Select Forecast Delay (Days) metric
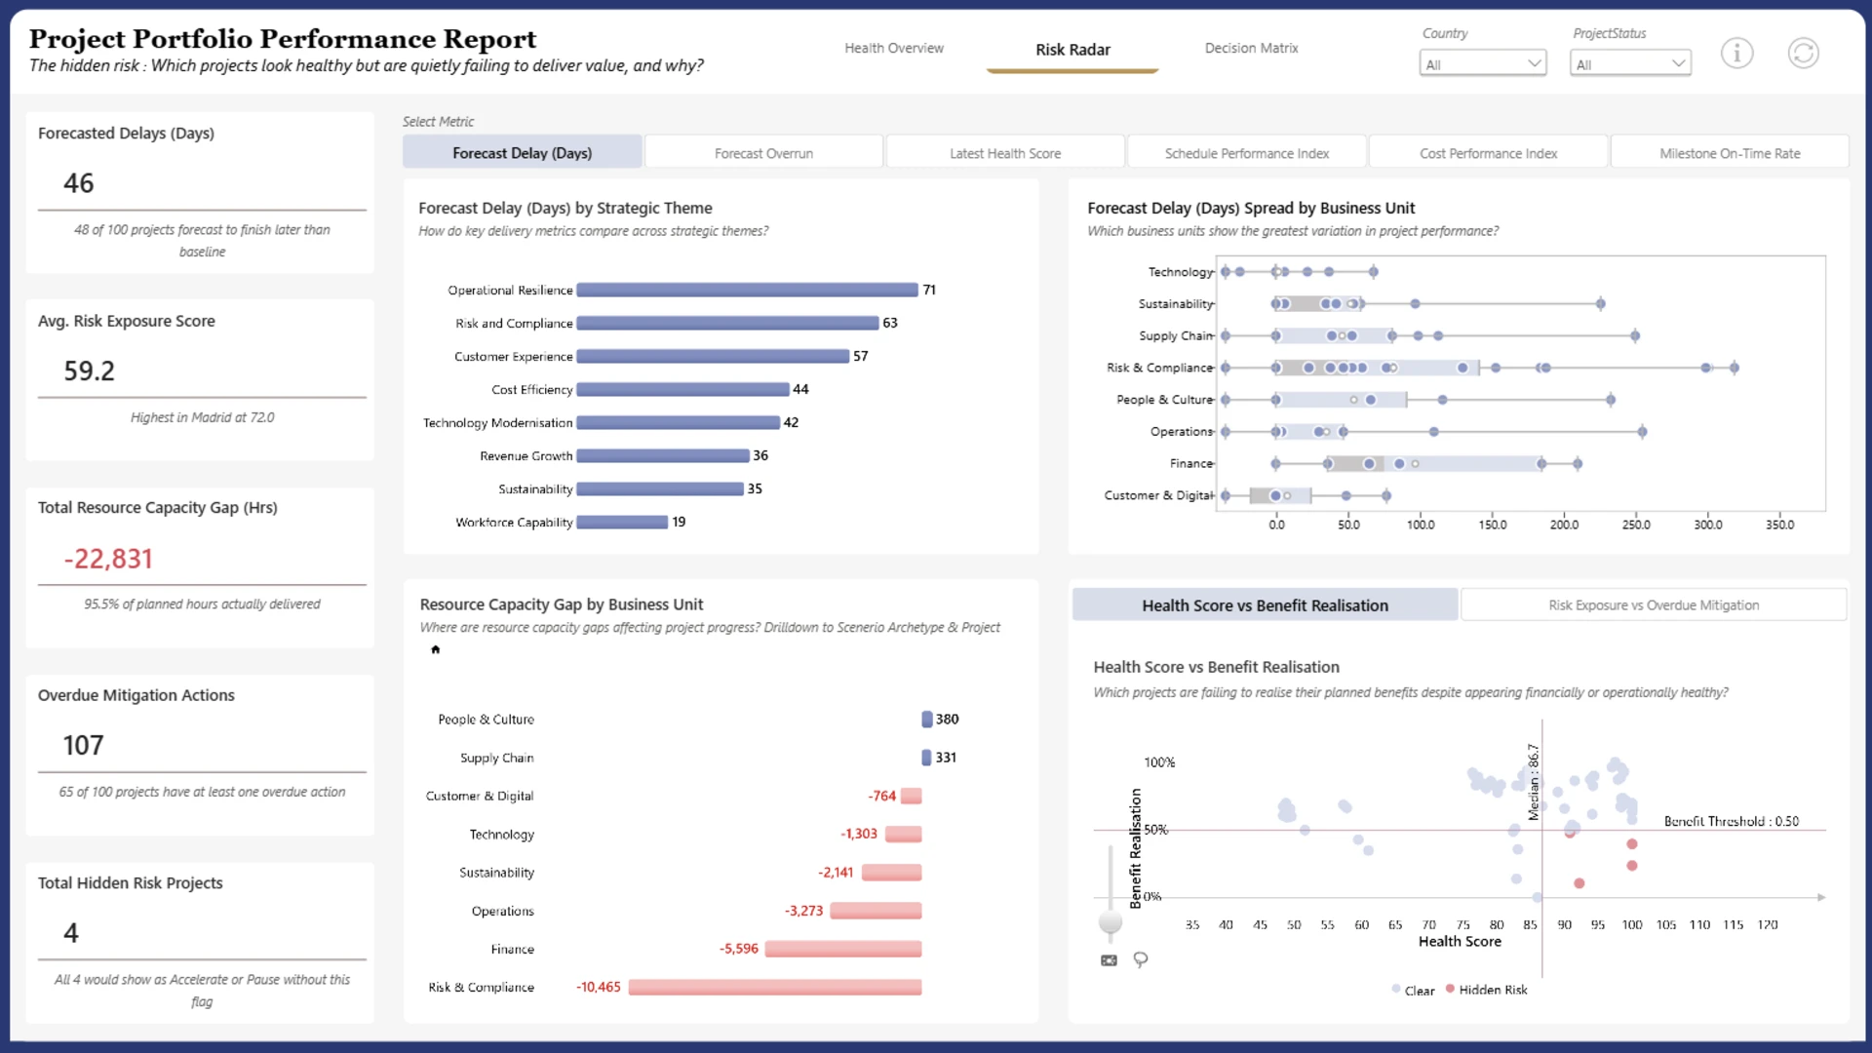 coord(523,153)
